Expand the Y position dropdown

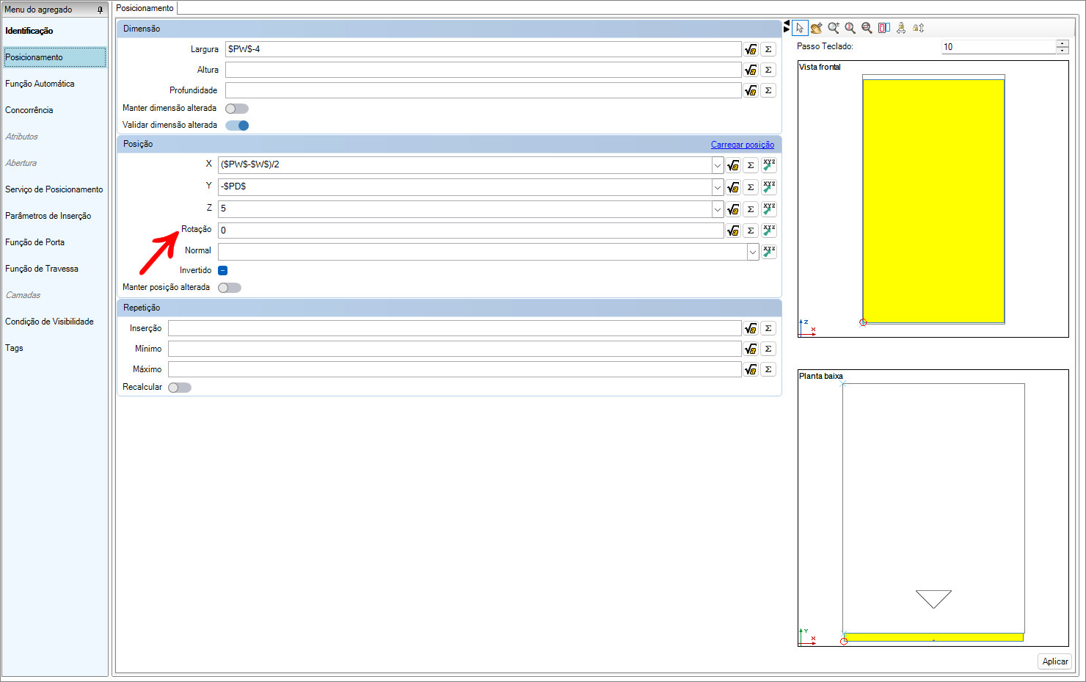(718, 187)
